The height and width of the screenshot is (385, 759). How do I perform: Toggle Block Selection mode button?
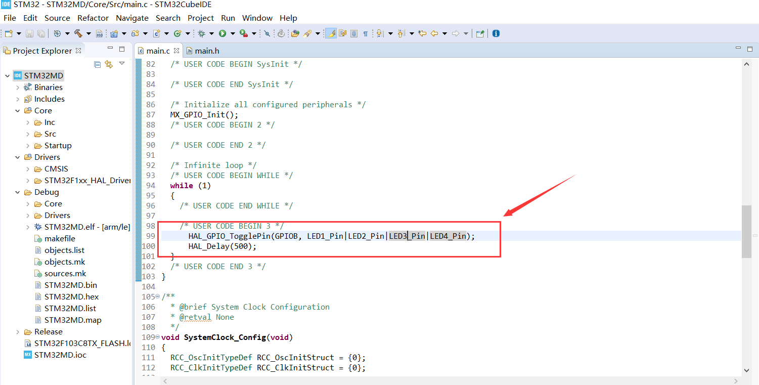point(354,33)
